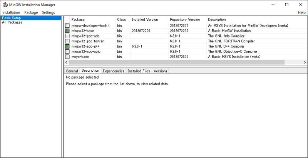
Task: Select mingw-developer-toolkit package name
Action: pyautogui.click(x=90, y=25)
